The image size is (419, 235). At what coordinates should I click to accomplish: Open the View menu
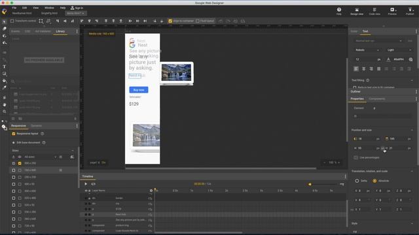35,8
